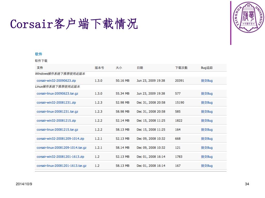265x198 pixels.
Task: Download corsair-linux-20090623.tar.gz
Action: [57, 93]
